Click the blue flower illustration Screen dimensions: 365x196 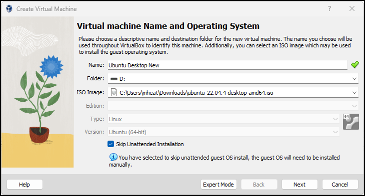pos(51,67)
